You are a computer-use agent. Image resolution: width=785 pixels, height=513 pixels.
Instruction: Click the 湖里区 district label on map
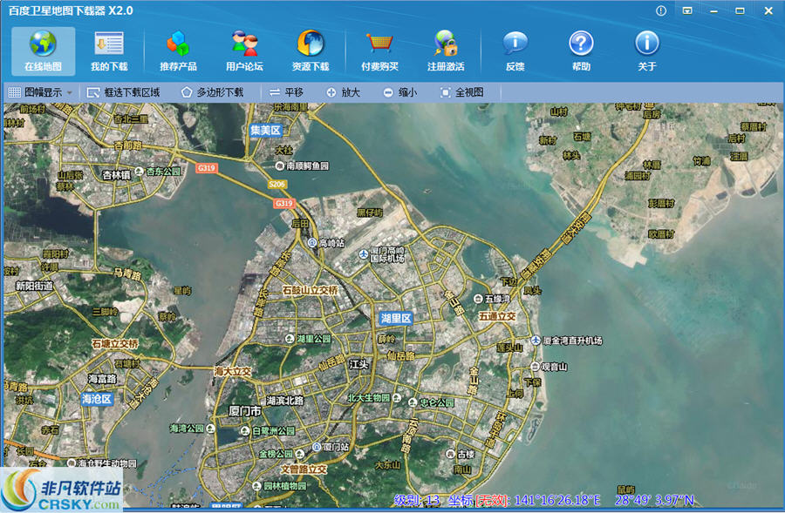(395, 319)
